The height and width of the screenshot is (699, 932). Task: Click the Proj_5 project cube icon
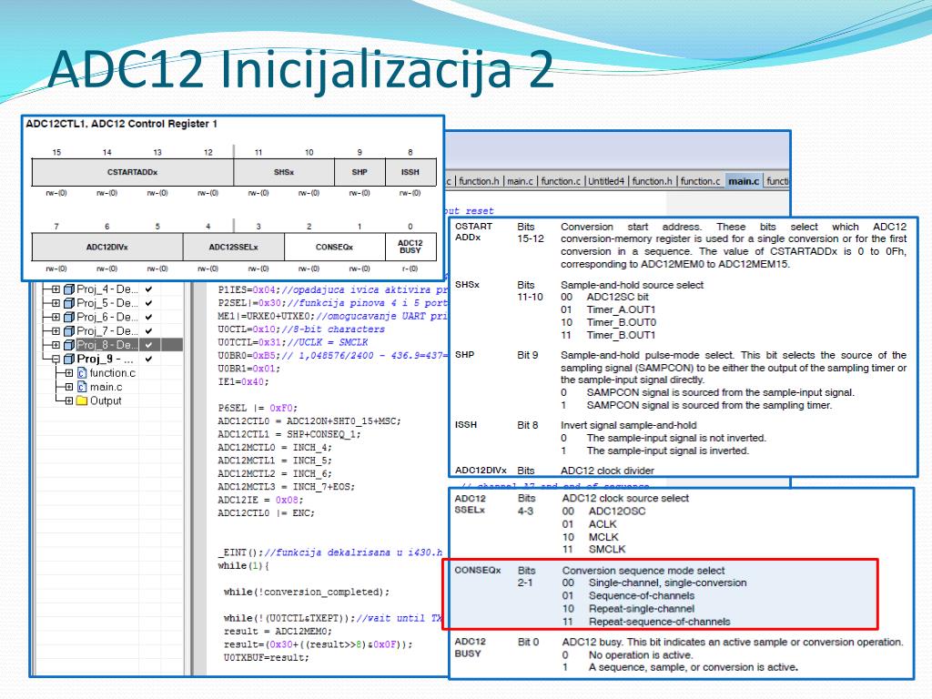point(69,303)
